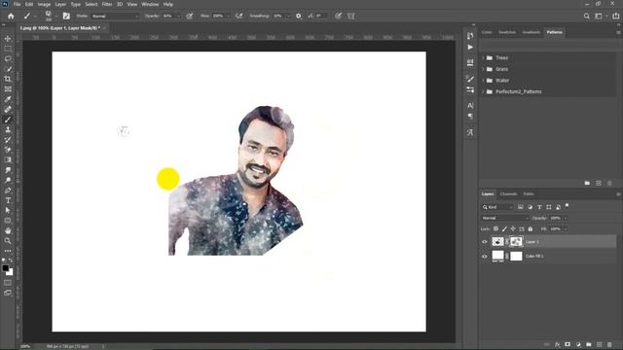Toggle visibility of Layer 1
The width and height of the screenshot is (623, 350).
[485, 242]
